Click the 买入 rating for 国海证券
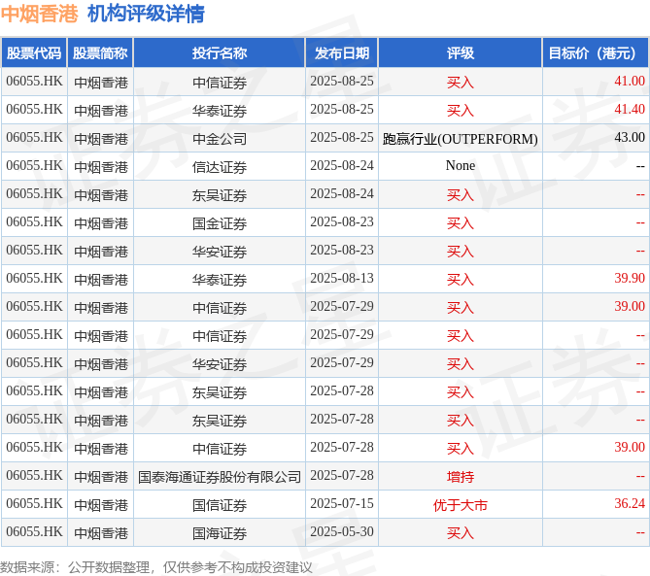Screen dimensions: 650x576 [461, 533]
